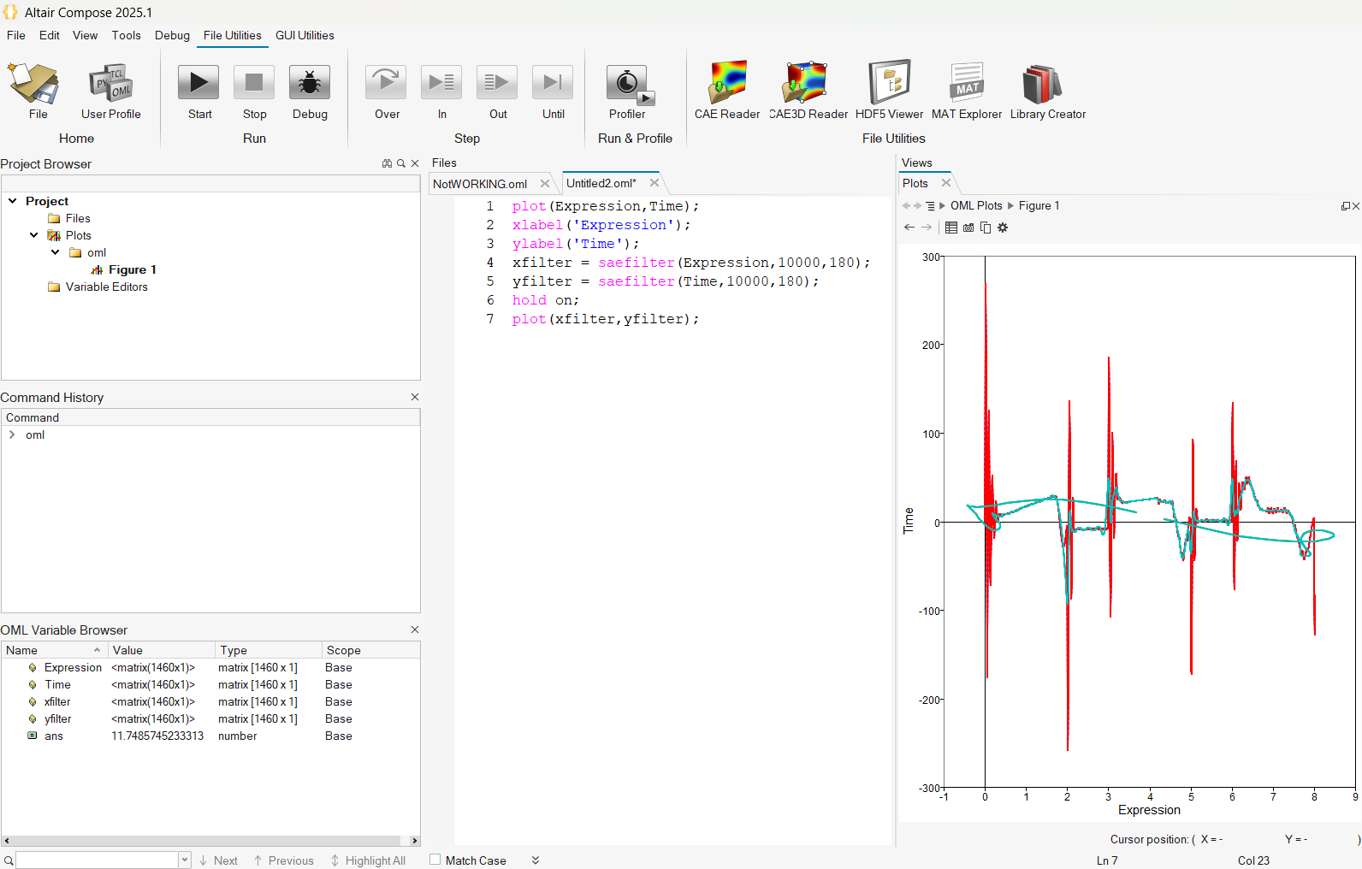Toggle the Match Case checkbox

[435, 860]
